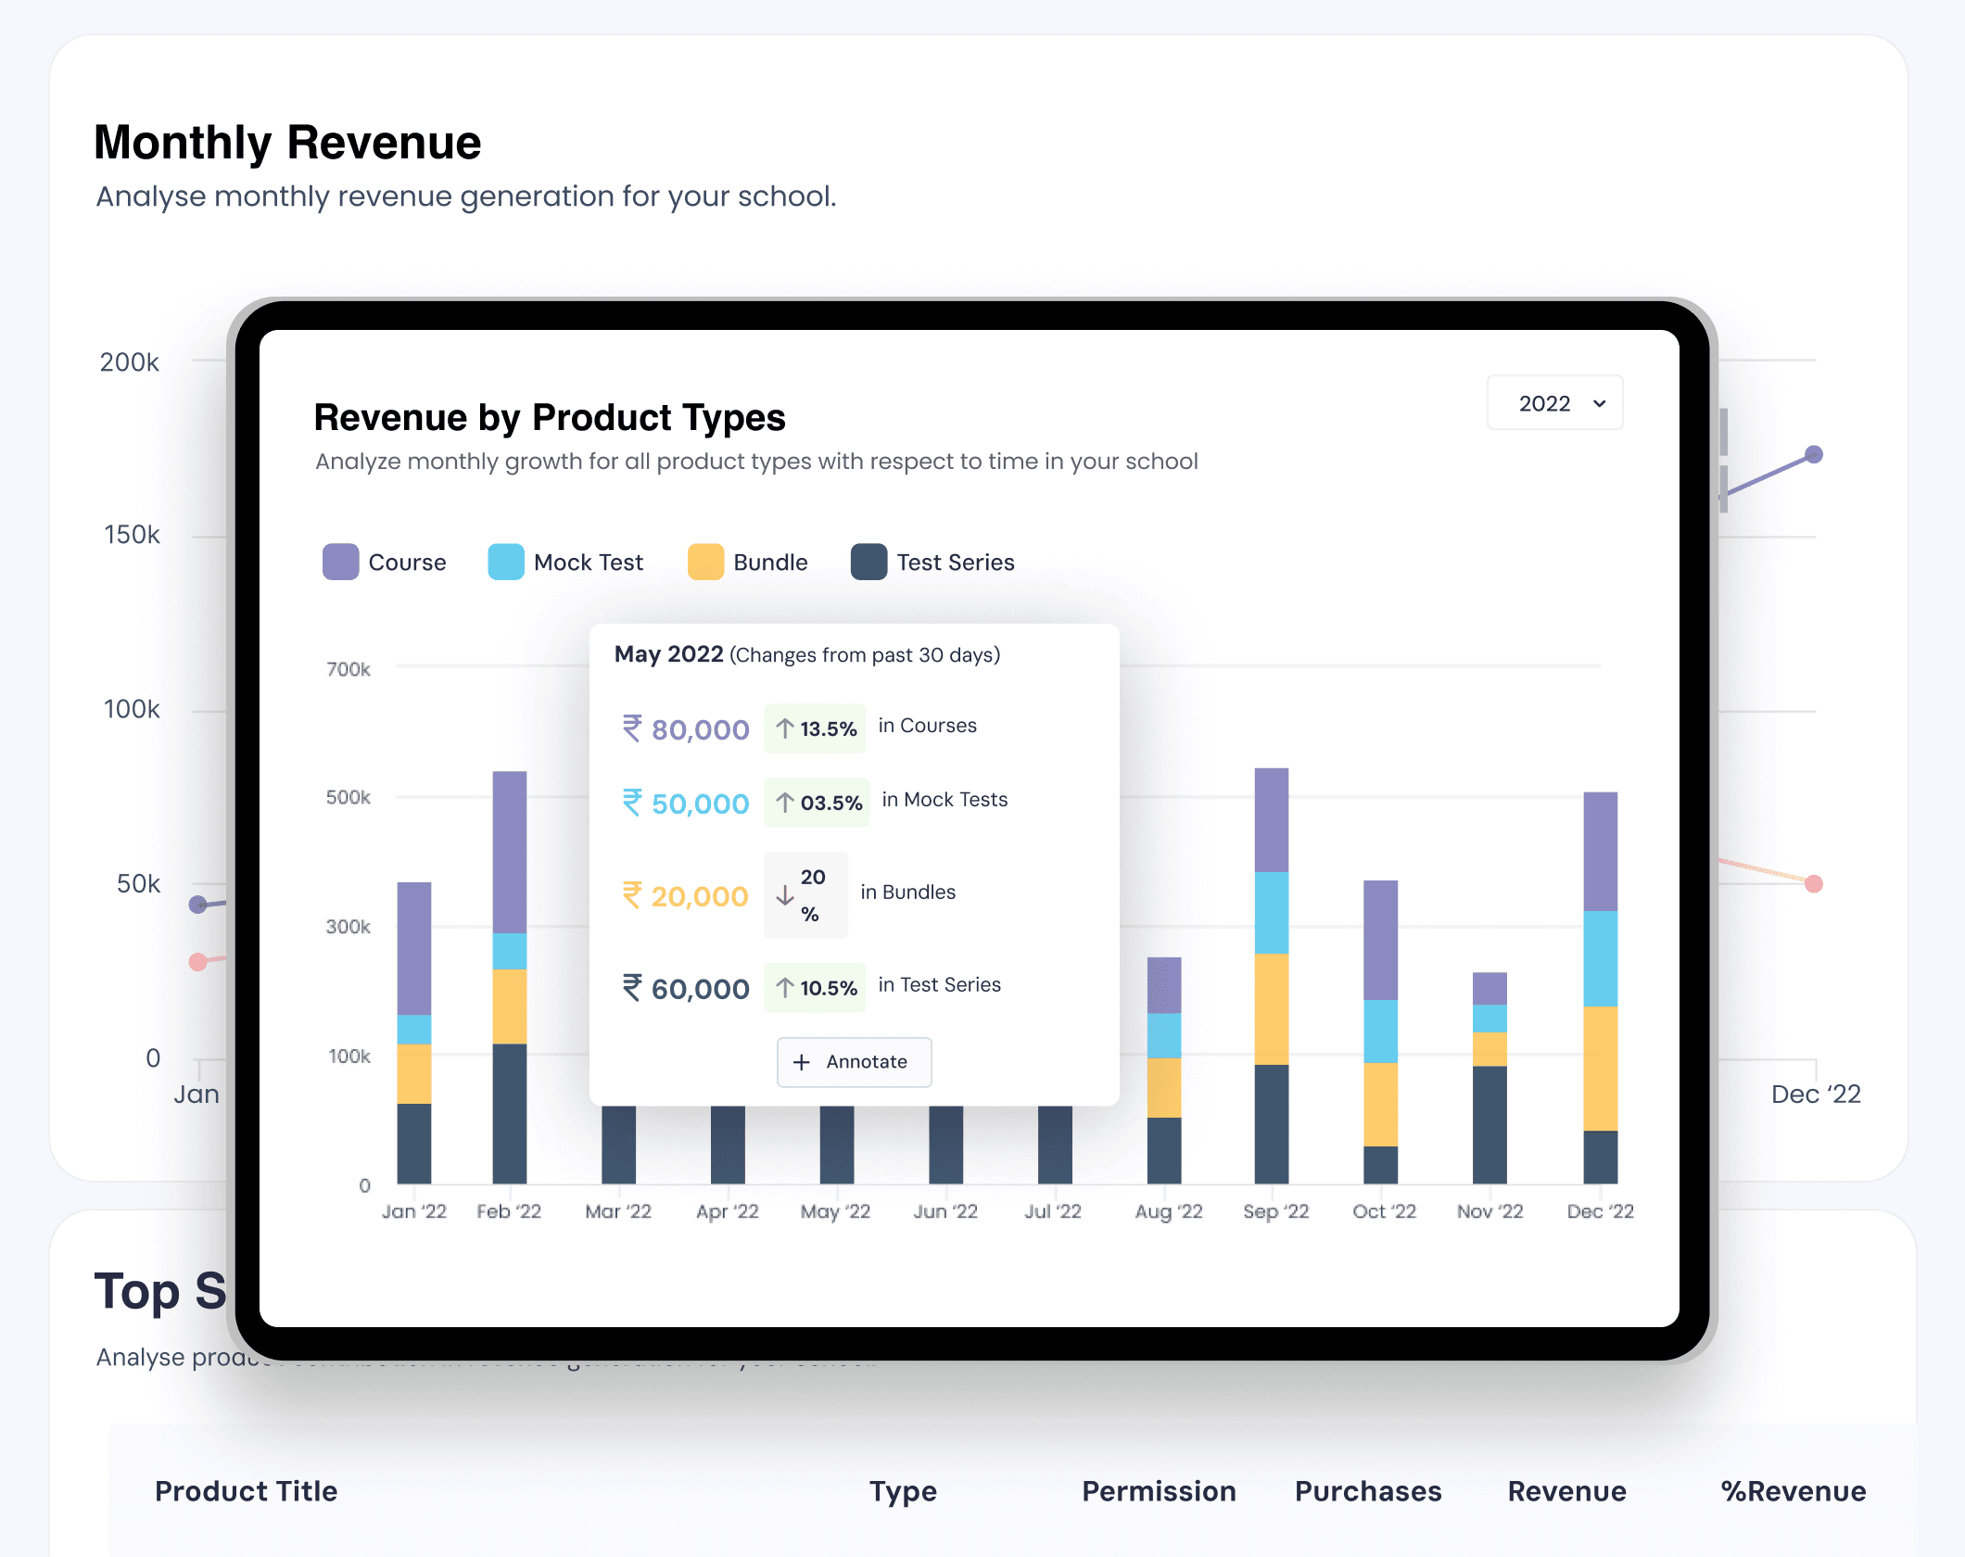The width and height of the screenshot is (1965, 1557).
Task: Click the Annotate button
Action: click(x=854, y=1061)
